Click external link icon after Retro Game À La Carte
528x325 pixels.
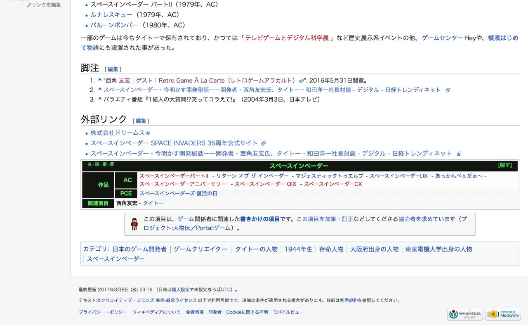(302, 81)
